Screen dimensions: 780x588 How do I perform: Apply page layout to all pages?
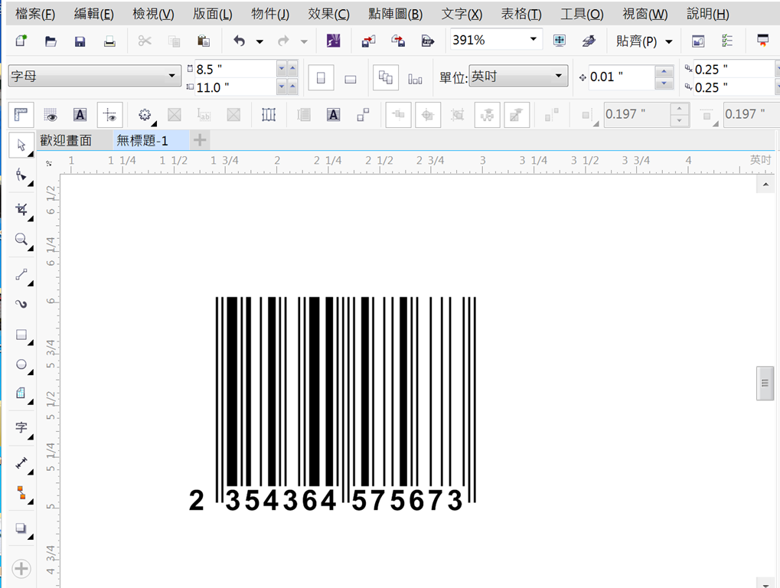[386, 77]
